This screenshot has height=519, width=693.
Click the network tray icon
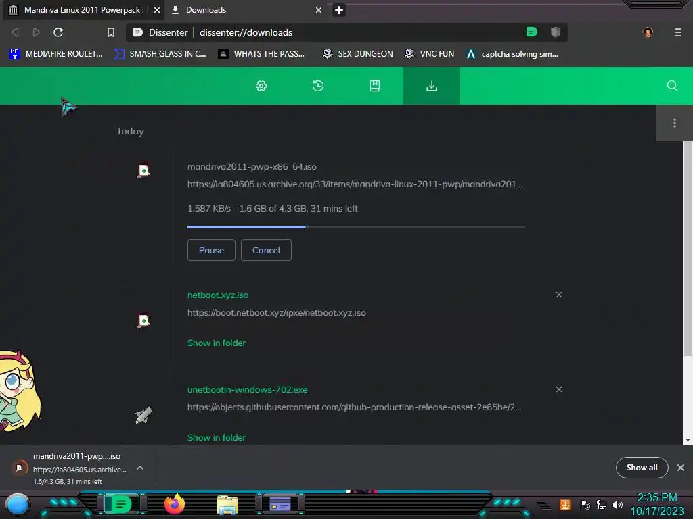click(x=602, y=504)
